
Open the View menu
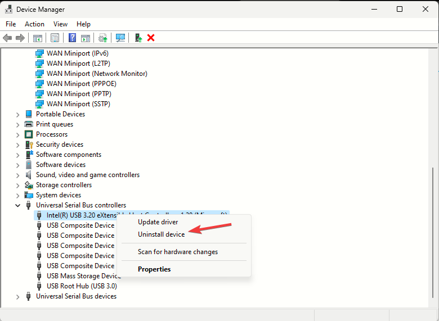(60, 24)
